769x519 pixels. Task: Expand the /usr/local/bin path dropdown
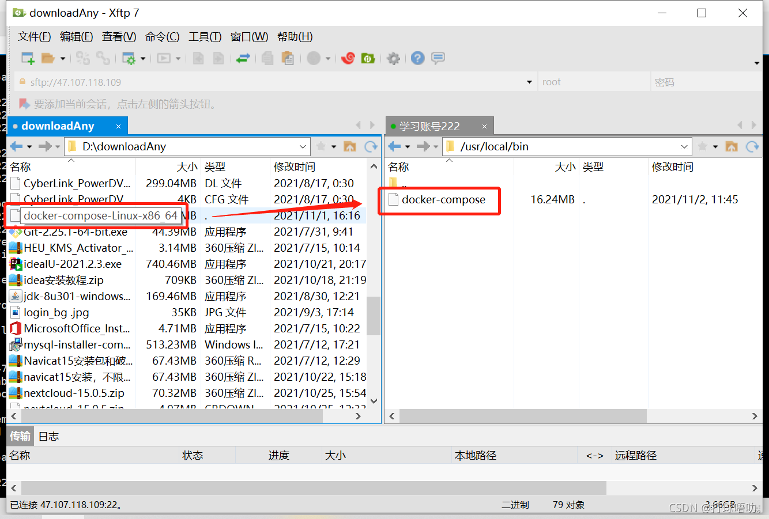click(684, 146)
